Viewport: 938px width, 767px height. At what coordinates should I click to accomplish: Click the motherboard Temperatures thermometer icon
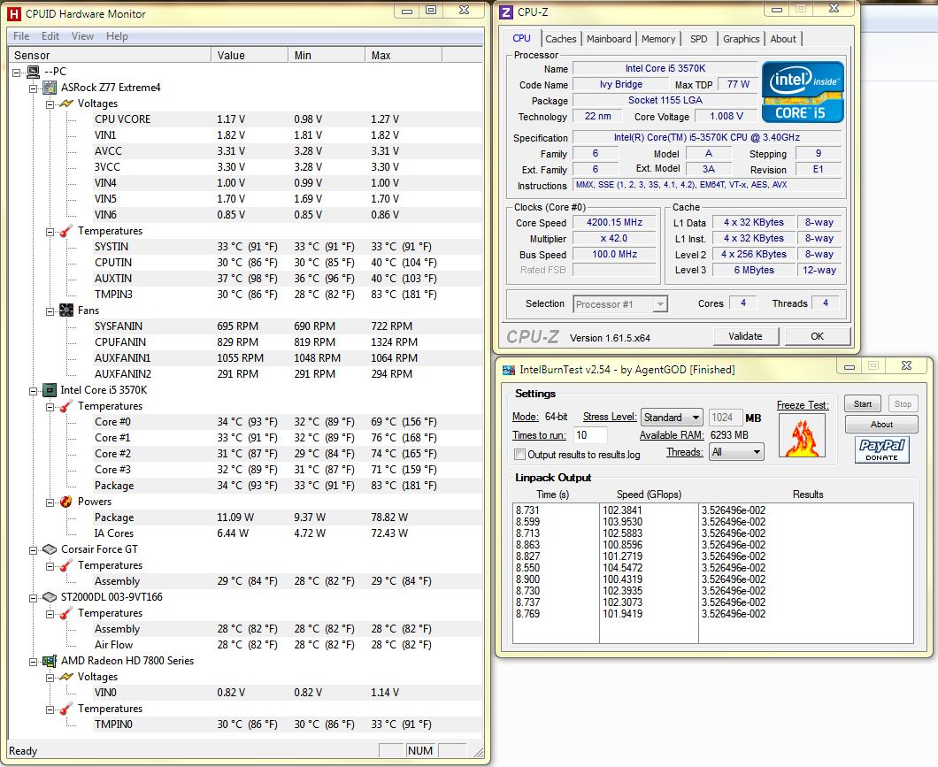(66, 231)
